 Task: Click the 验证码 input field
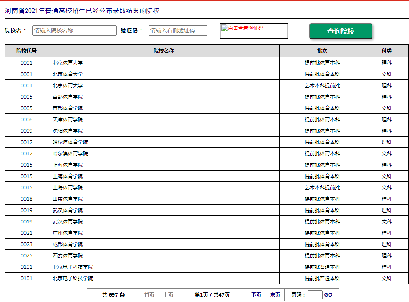tap(178, 31)
